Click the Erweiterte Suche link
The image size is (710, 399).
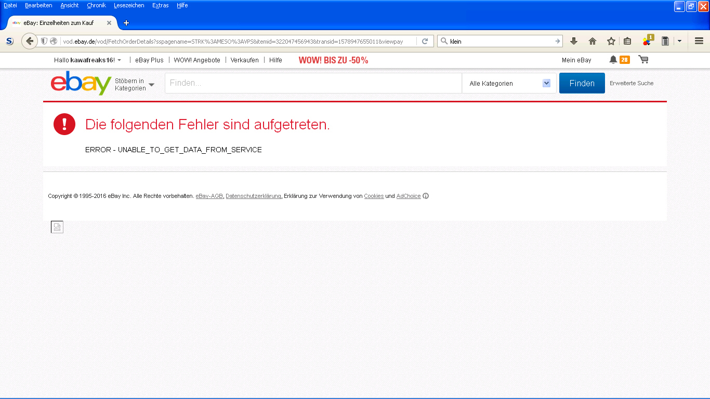click(632, 83)
